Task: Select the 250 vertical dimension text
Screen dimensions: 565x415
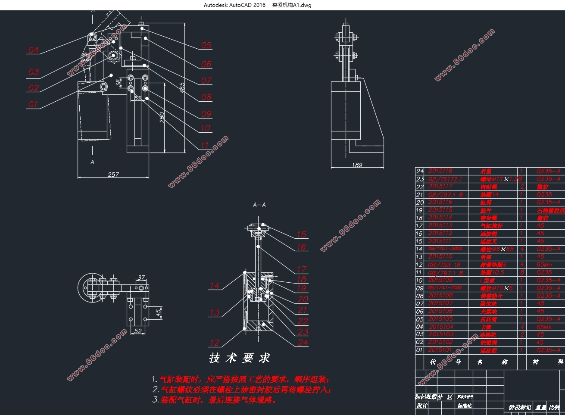Action: click(162, 118)
